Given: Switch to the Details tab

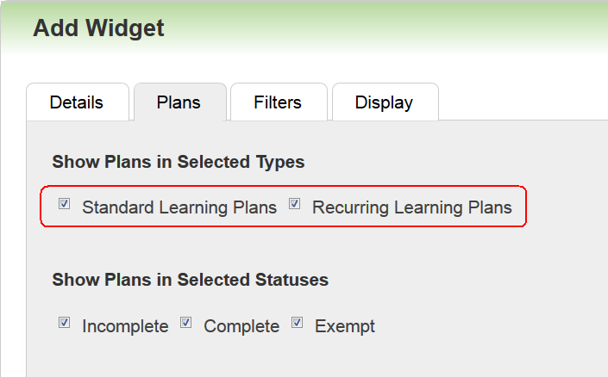Looking at the screenshot, I should click(77, 102).
